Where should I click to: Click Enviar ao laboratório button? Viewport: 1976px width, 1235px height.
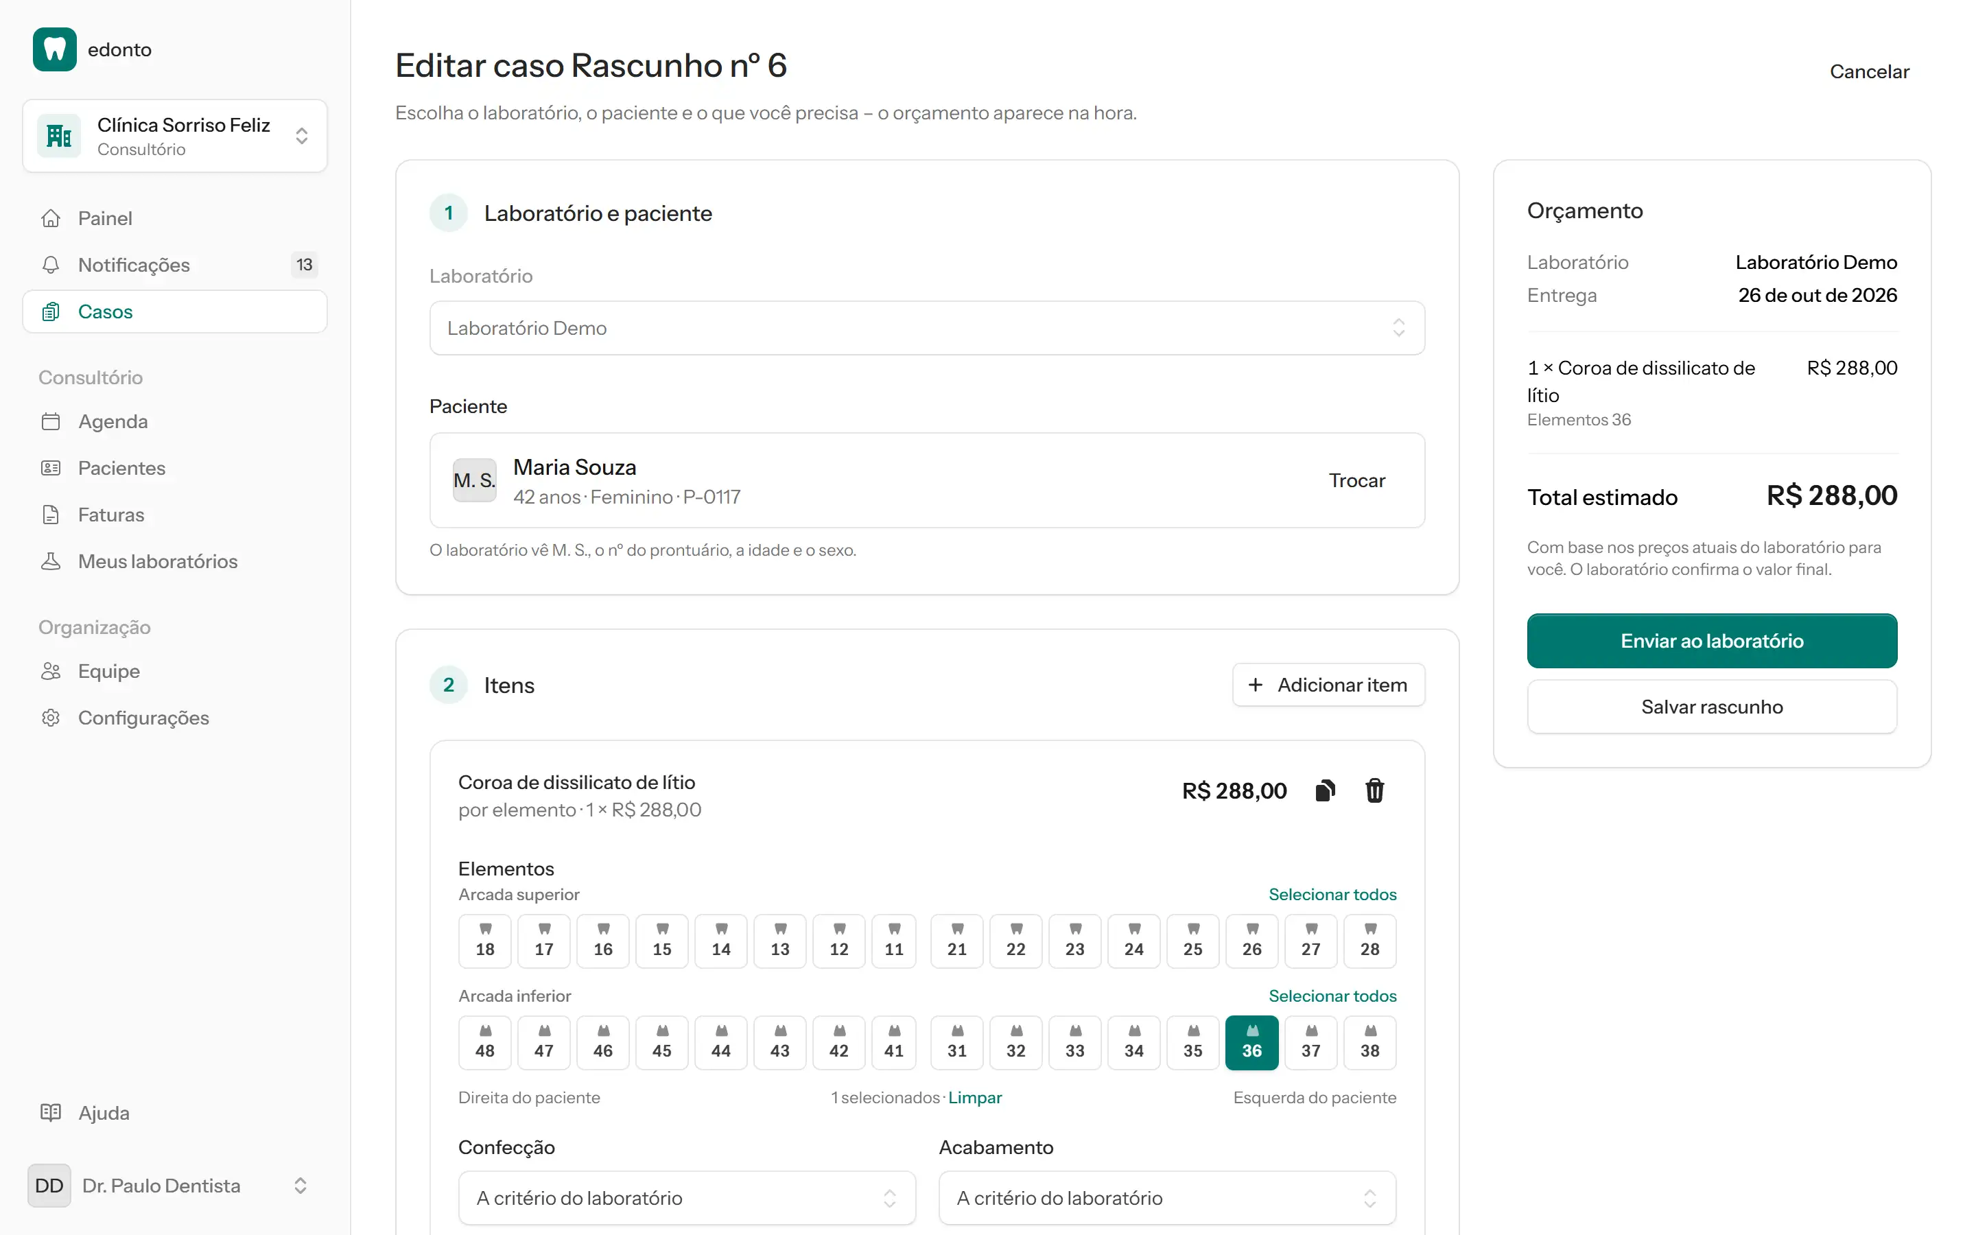coord(1711,640)
